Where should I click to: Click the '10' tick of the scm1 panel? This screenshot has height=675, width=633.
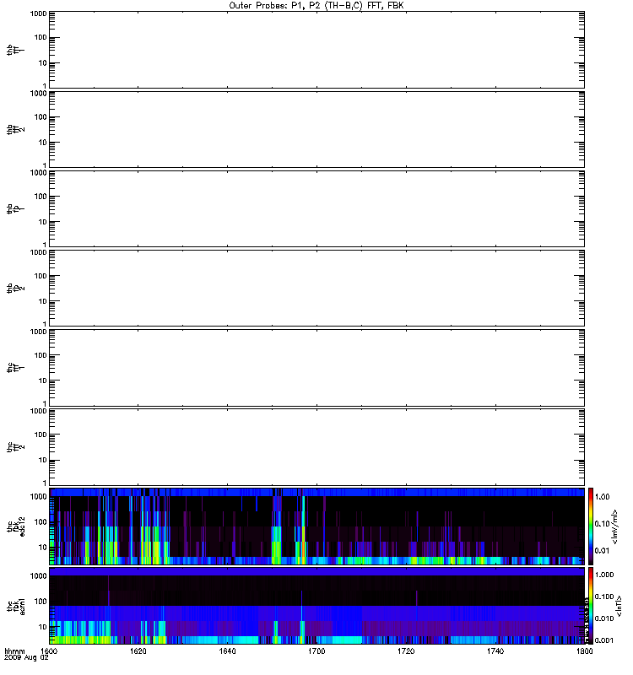point(43,627)
